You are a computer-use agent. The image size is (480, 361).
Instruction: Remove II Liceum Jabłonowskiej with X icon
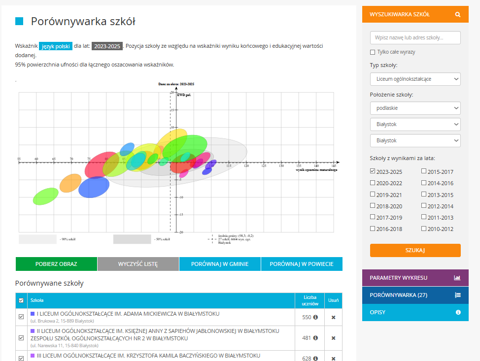click(x=333, y=338)
